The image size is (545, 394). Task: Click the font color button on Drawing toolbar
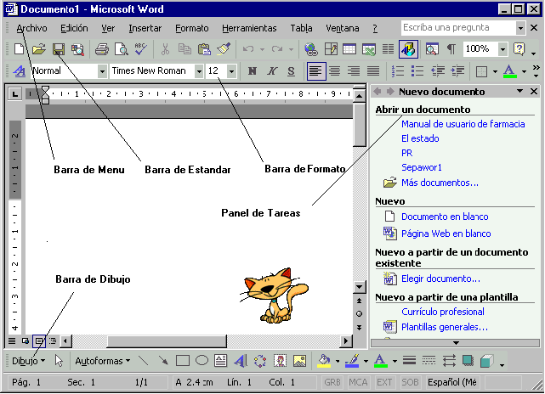tap(381, 361)
